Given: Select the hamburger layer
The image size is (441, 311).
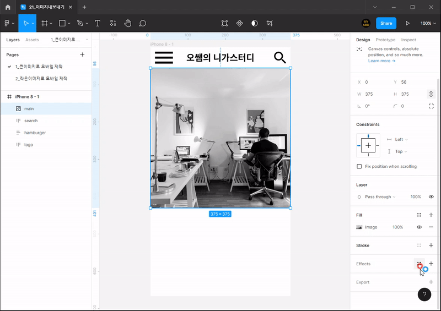Looking at the screenshot, I should click(46, 133).
